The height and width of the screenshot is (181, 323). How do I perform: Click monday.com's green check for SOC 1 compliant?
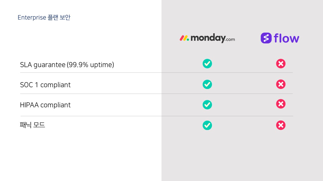pyautogui.click(x=207, y=84)
